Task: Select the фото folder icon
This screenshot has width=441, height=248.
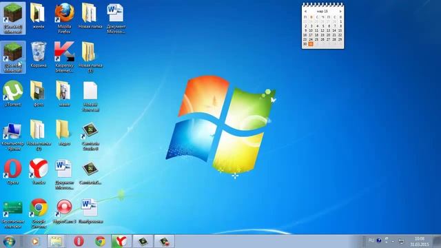Action: [39, 94]
